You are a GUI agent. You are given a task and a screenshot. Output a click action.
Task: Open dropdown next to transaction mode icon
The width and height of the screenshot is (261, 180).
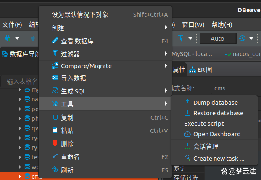[x=190, y=38]
